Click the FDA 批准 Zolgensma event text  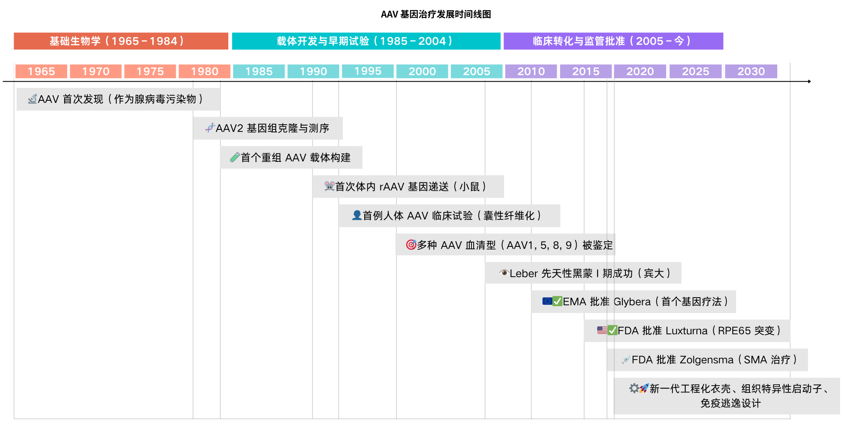714,360
